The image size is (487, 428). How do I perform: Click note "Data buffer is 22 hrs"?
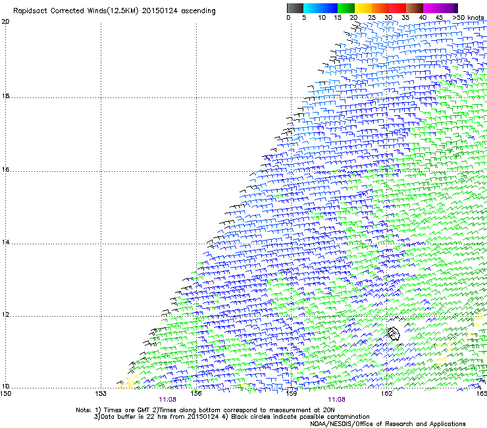134,417
